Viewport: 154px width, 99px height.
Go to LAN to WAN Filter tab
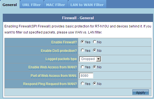pos(87,5)
